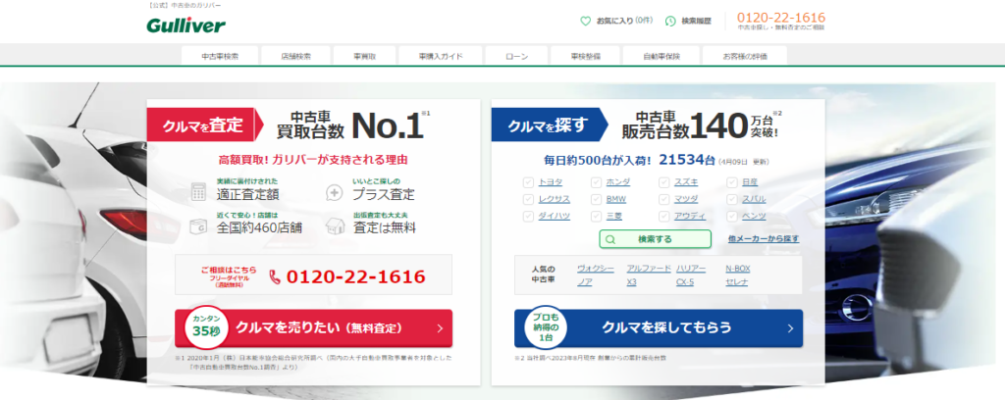Click the house icon beside 査定は無料
This screenshot has height=400, width=1005.
coord(334,225)
